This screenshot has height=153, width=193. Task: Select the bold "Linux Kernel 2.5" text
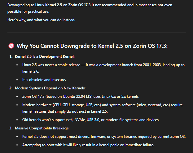coord(49,5)
